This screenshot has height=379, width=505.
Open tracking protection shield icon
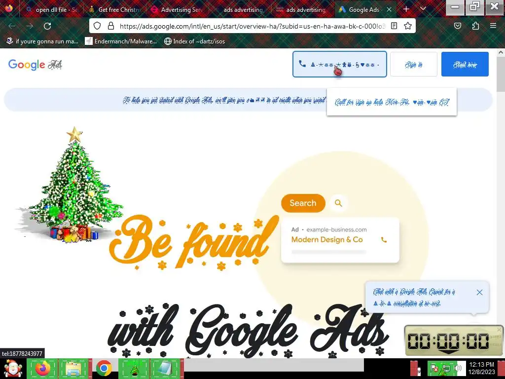[x=97, y=26]
